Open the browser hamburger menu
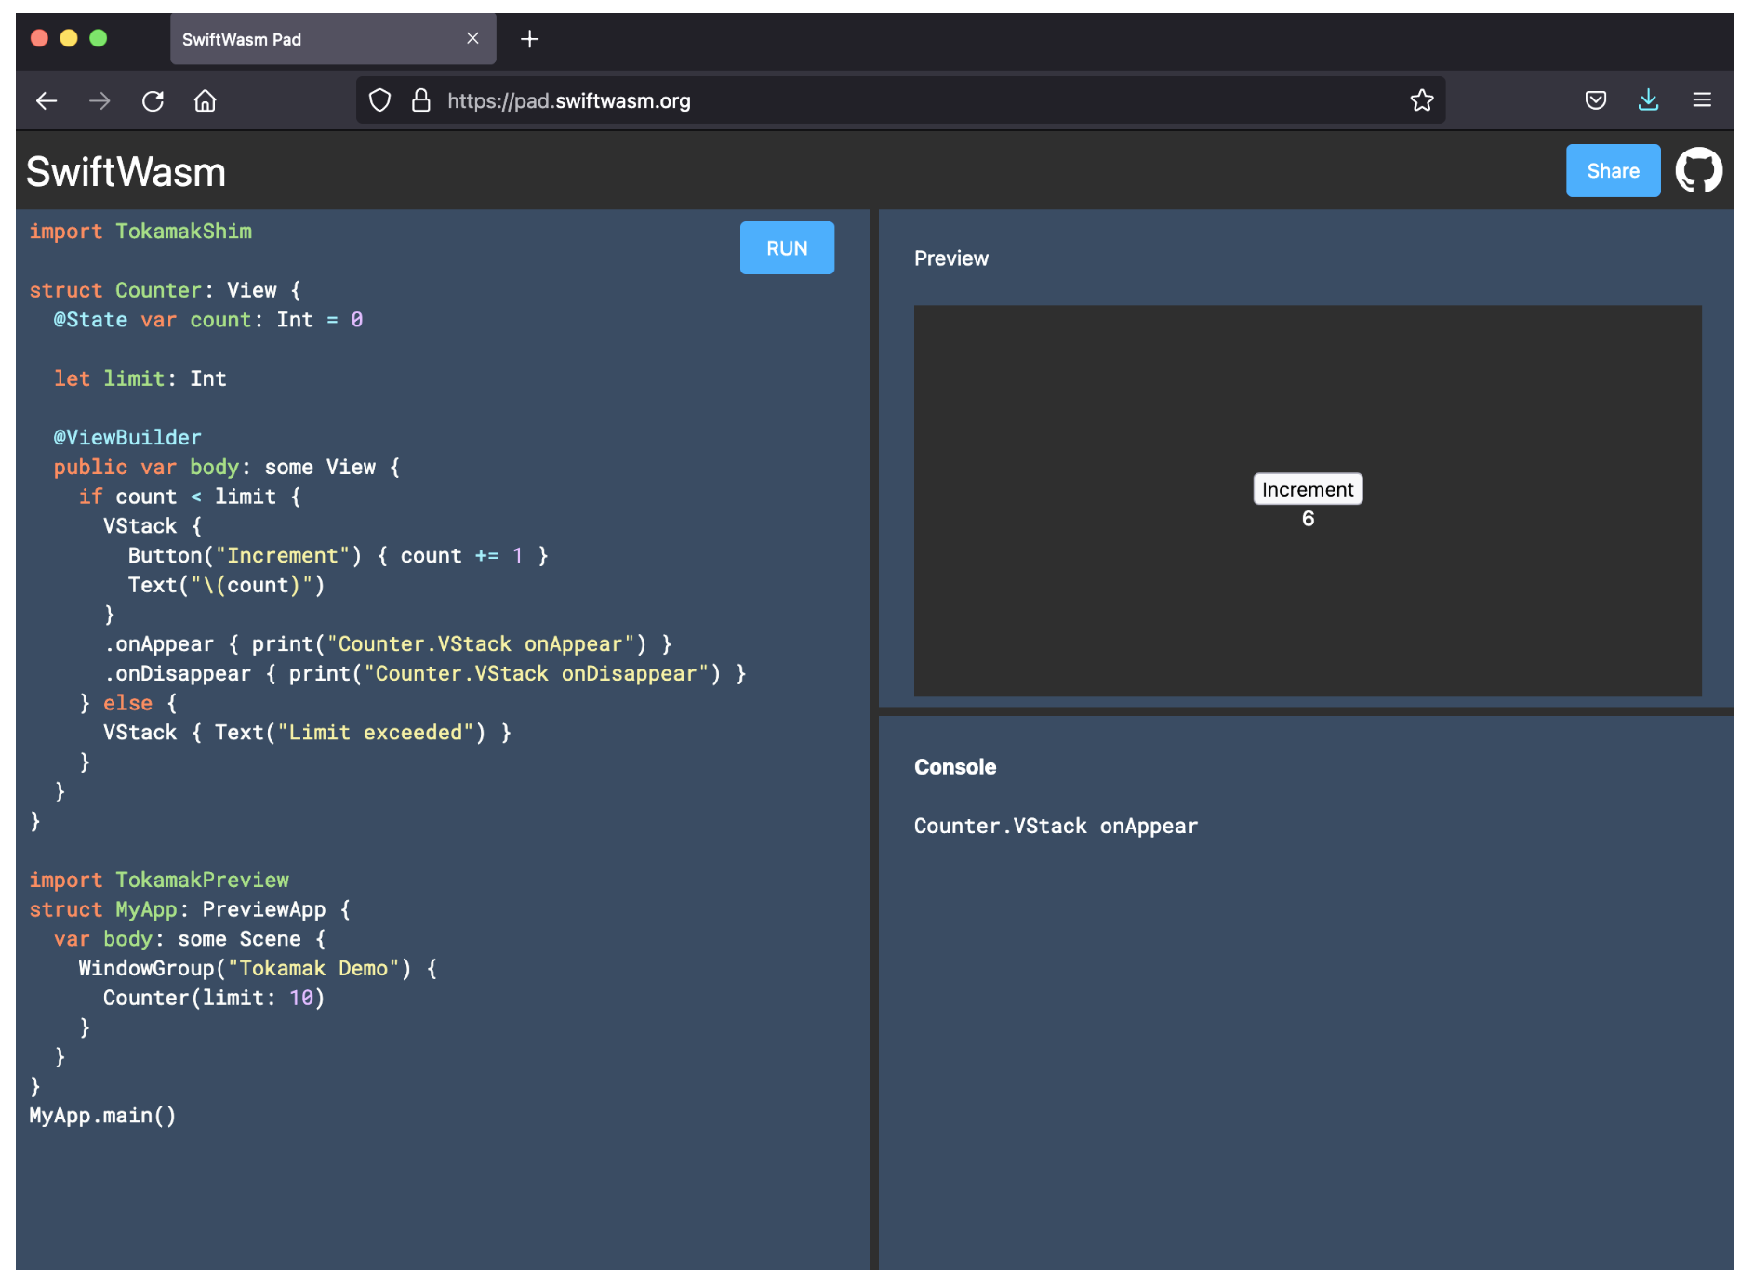Screen dimensions: 1754x1285 pyautogui.click(x=1702, y=100)
